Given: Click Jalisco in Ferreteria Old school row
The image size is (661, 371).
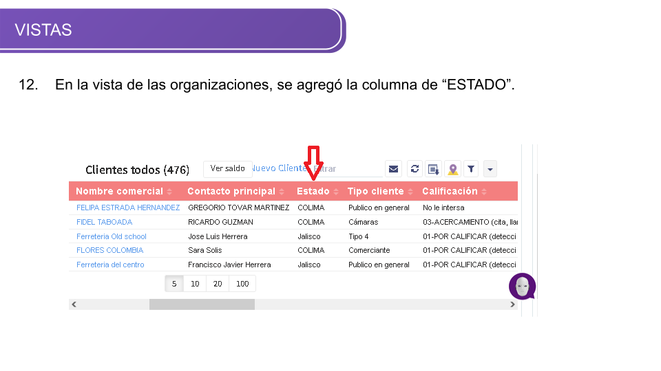Looking at the screenshot, I should pos(309,236).
